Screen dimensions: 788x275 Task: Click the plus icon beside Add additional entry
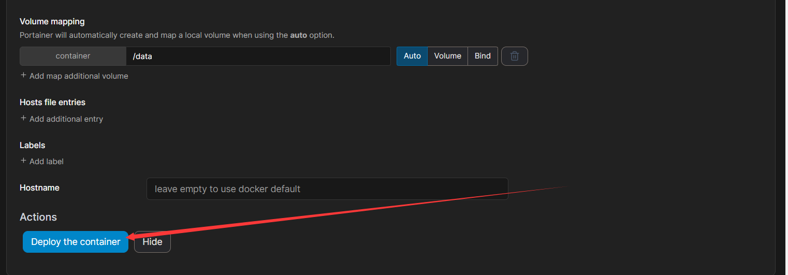(23, 119)
